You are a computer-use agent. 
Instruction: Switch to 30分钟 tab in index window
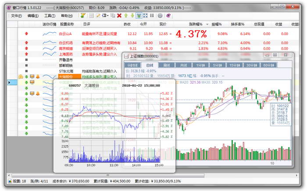(252, 65)
